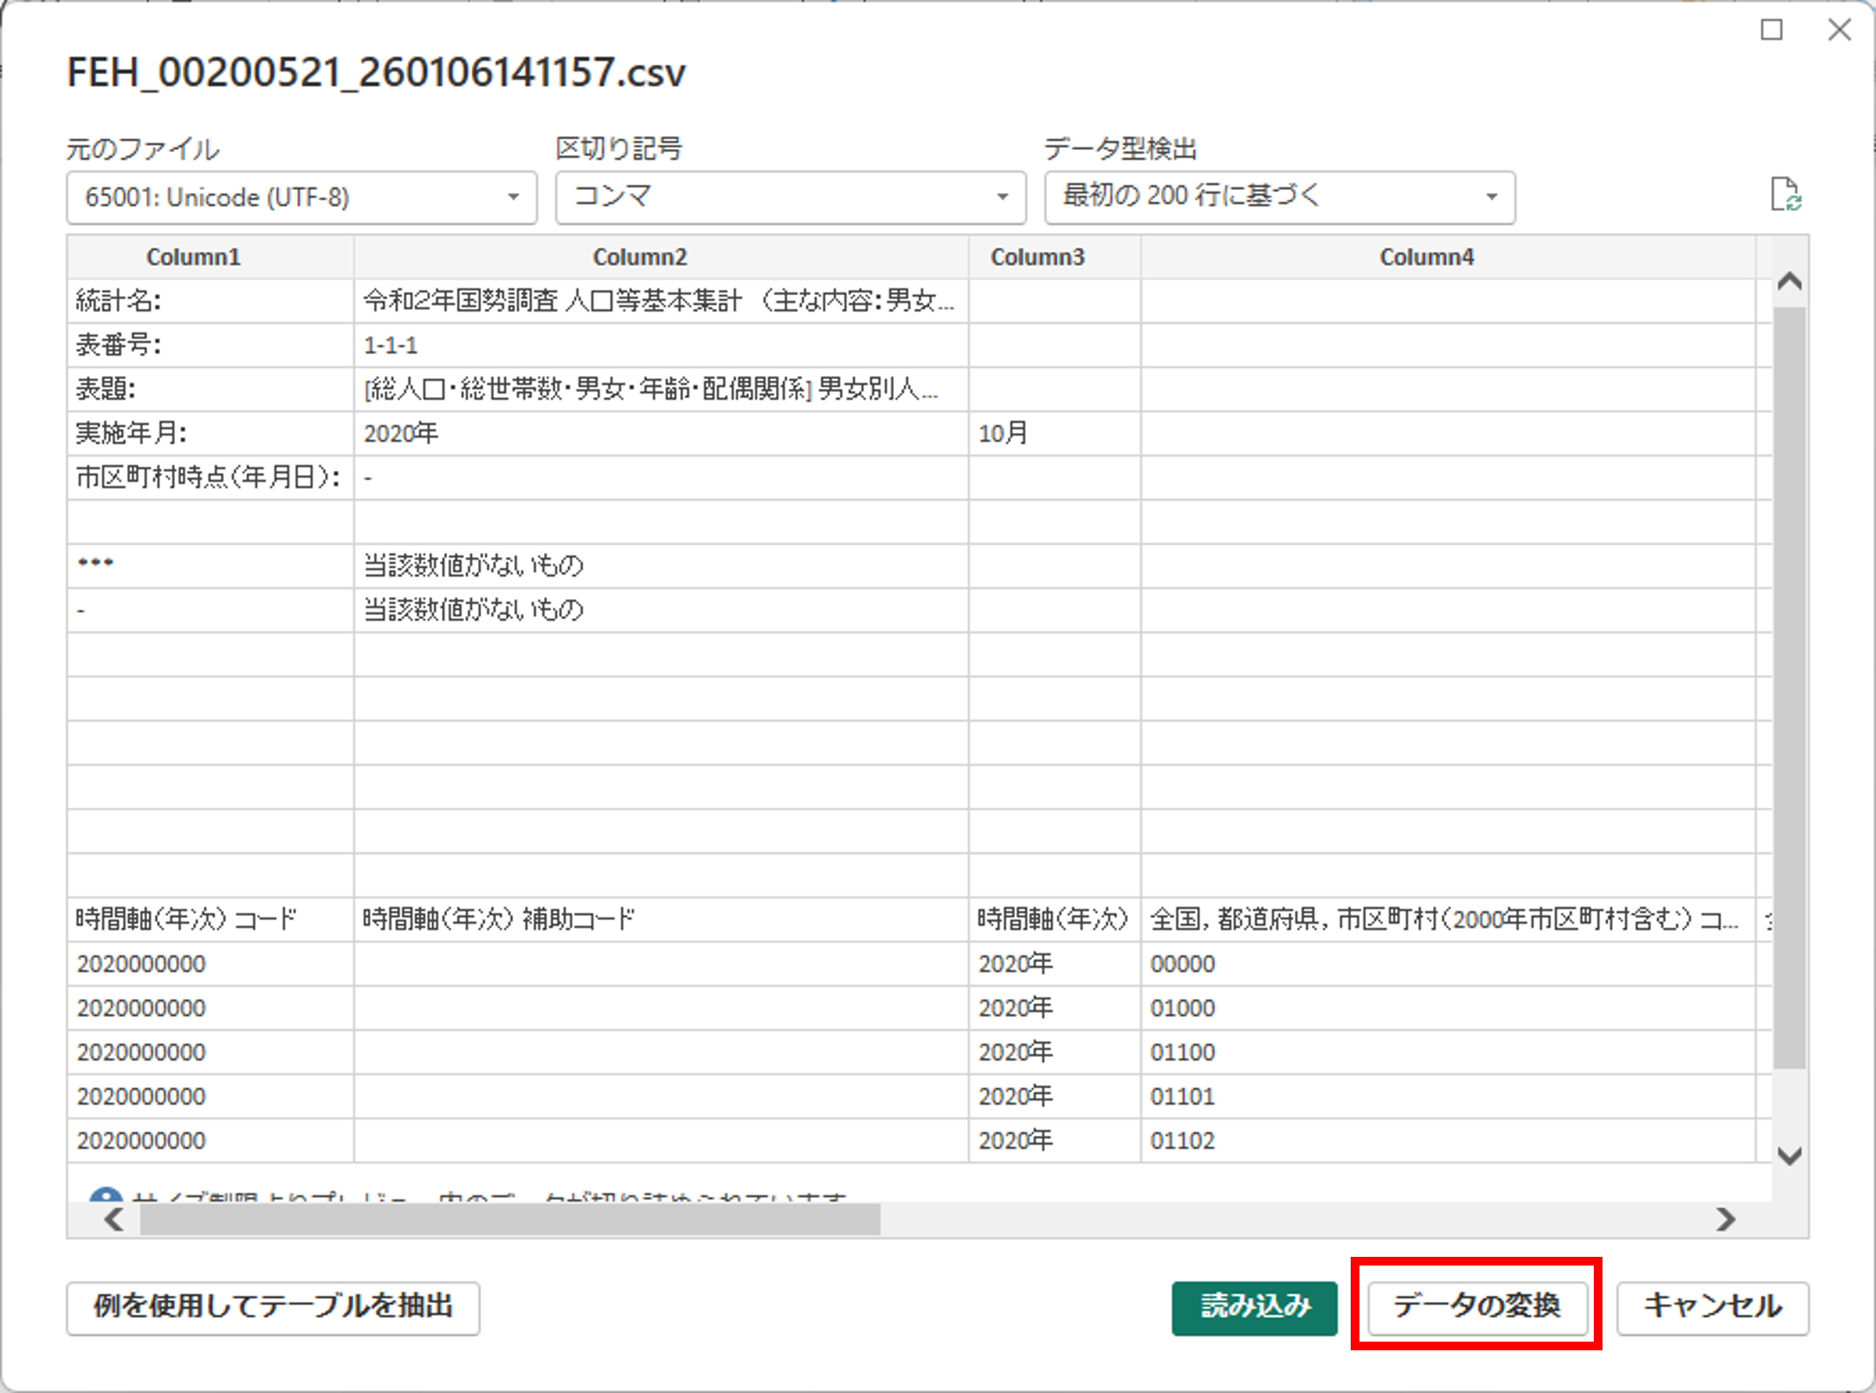
Task: Click the vertical scrollbar thumb
Action: (x=1789, y=688)
